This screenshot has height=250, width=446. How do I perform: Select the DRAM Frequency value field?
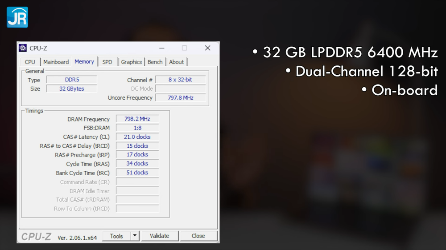pos(137,119)
